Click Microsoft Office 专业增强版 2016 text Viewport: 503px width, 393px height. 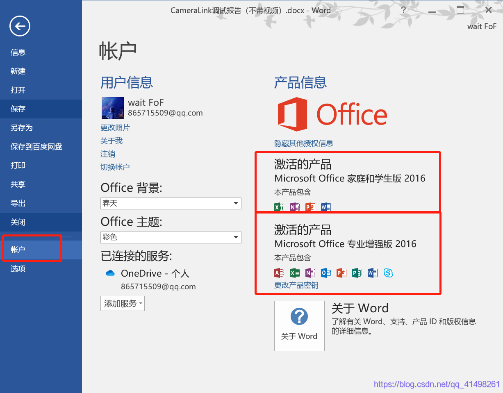(x=346, y=244)
